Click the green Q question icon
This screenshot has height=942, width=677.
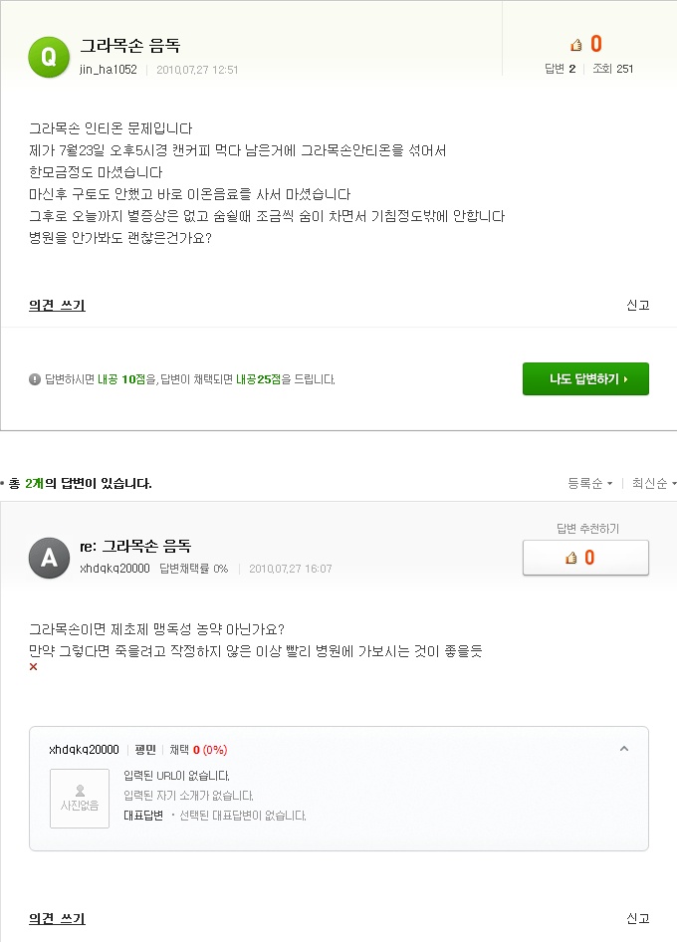(49, 57)
